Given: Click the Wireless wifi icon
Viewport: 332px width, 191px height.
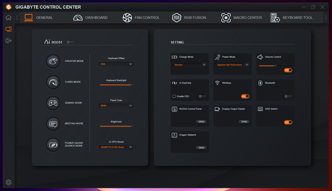Looking at the screenshot, I should coord(217,83).
